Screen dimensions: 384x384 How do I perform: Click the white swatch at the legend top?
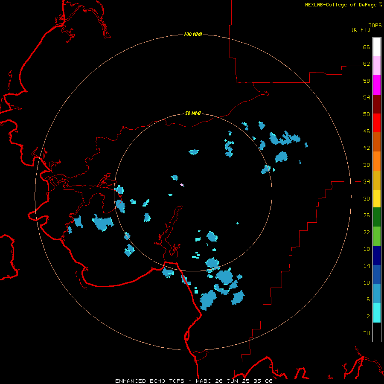(x=377, y=47)
